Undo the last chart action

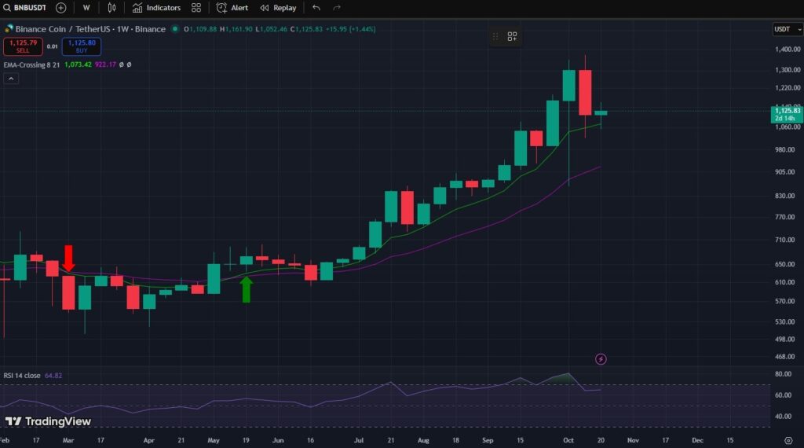tap(316, 8)
